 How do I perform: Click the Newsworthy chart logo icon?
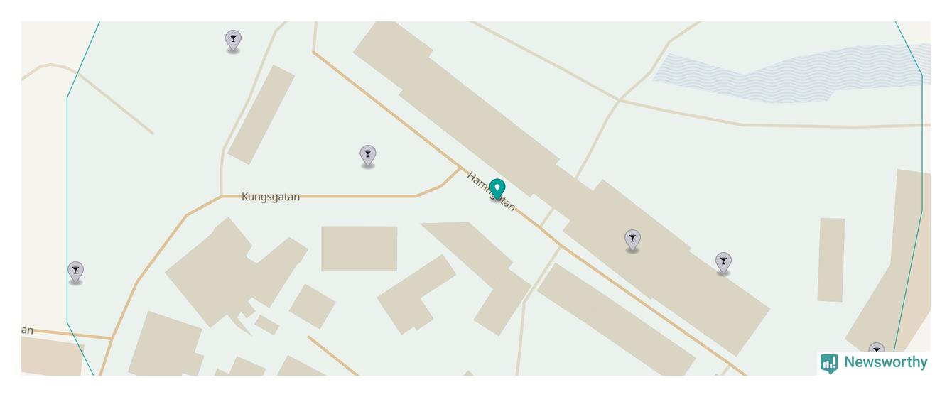click(829, 364)
